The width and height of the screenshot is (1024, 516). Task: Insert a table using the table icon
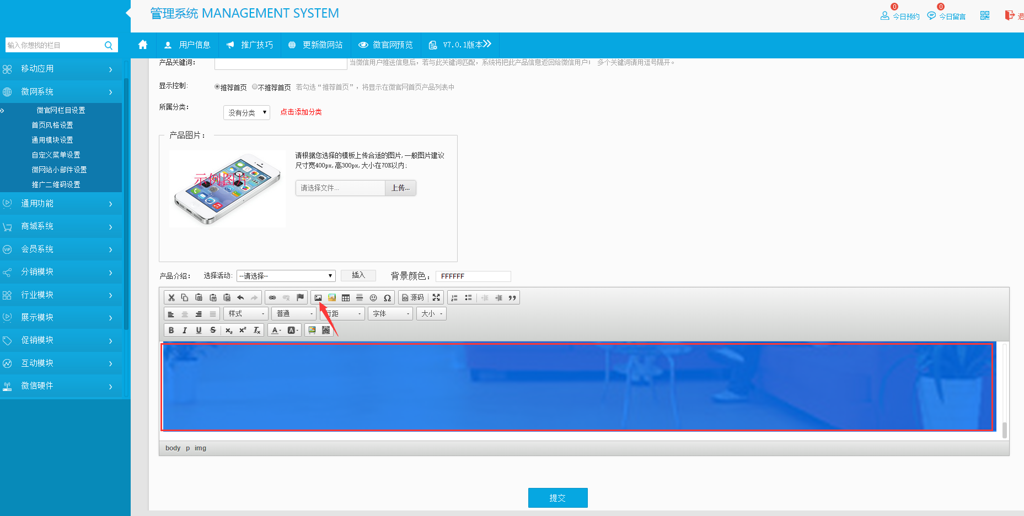[x=346, y=298]
